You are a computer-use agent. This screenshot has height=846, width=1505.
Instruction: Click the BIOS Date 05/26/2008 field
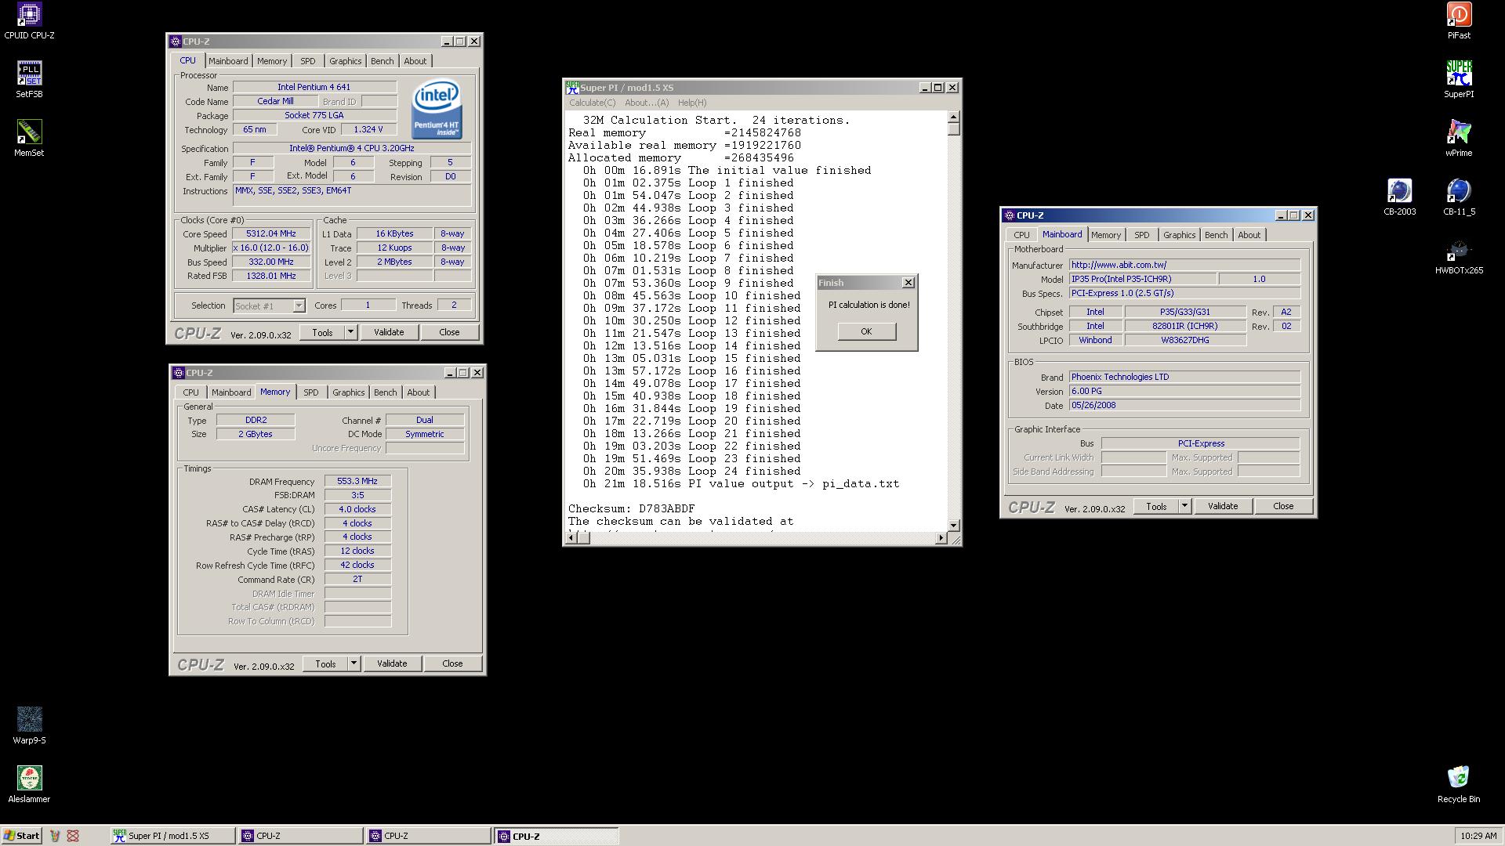pyautogui.click(x=1184, y=405)
